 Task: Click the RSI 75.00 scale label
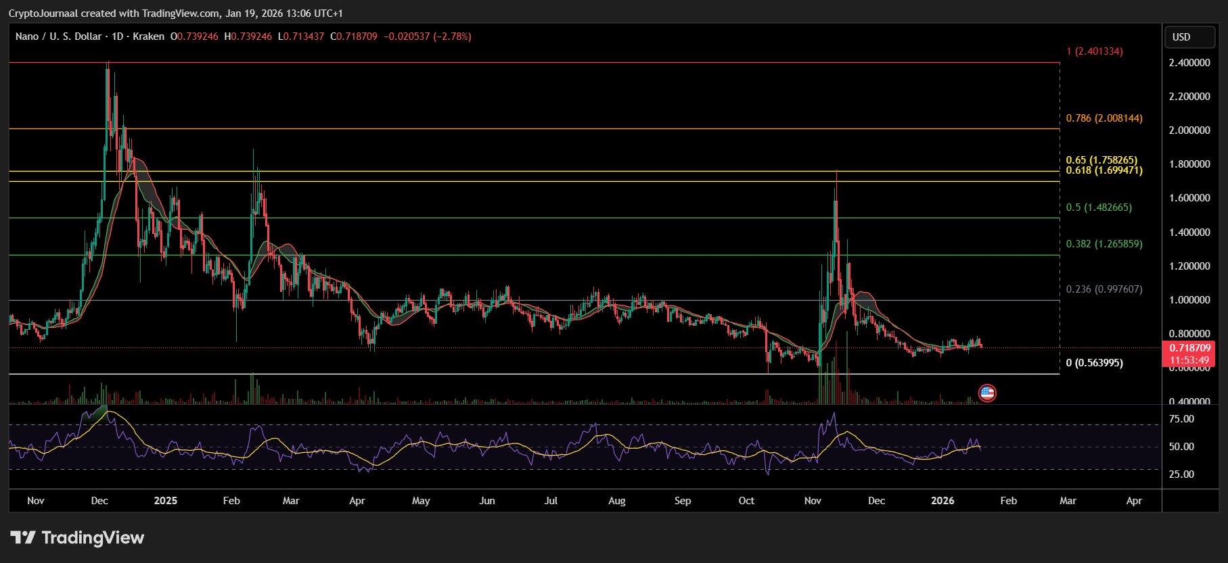tap(1181, 419)
